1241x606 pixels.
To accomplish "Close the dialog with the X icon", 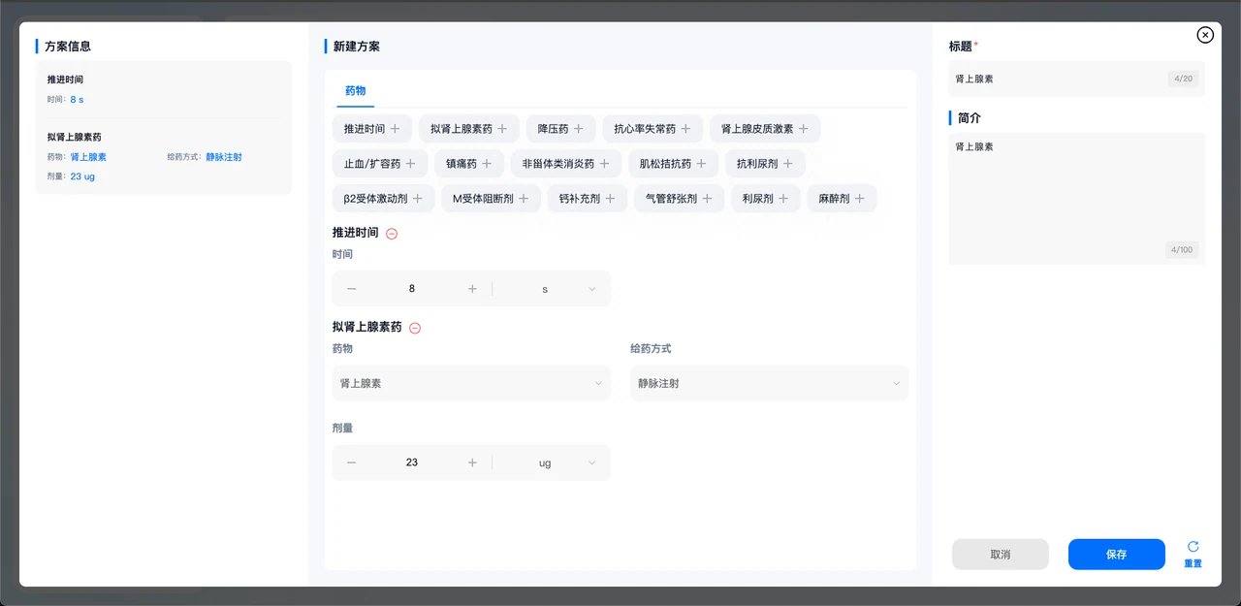I will click(1205, 35).
